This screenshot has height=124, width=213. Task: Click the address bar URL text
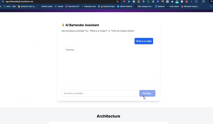(19, 2)
